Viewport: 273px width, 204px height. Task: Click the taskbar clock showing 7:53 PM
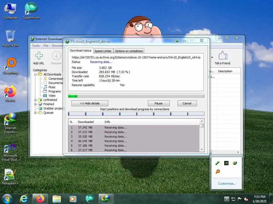[x=259, y=199]
